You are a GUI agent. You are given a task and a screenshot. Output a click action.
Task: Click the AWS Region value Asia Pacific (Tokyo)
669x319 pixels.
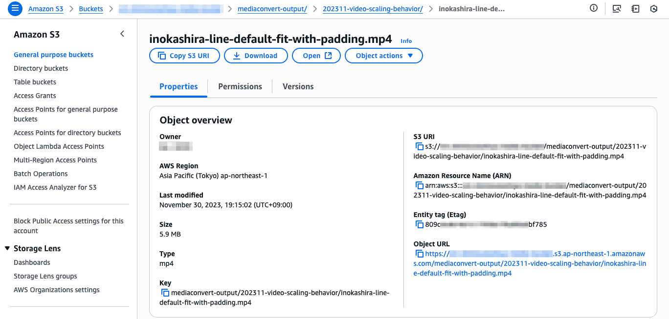click(x=213, y=176)
